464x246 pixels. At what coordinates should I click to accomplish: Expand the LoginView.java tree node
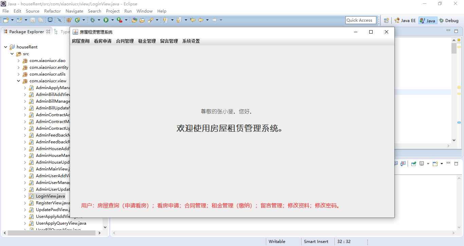point(25,196)
